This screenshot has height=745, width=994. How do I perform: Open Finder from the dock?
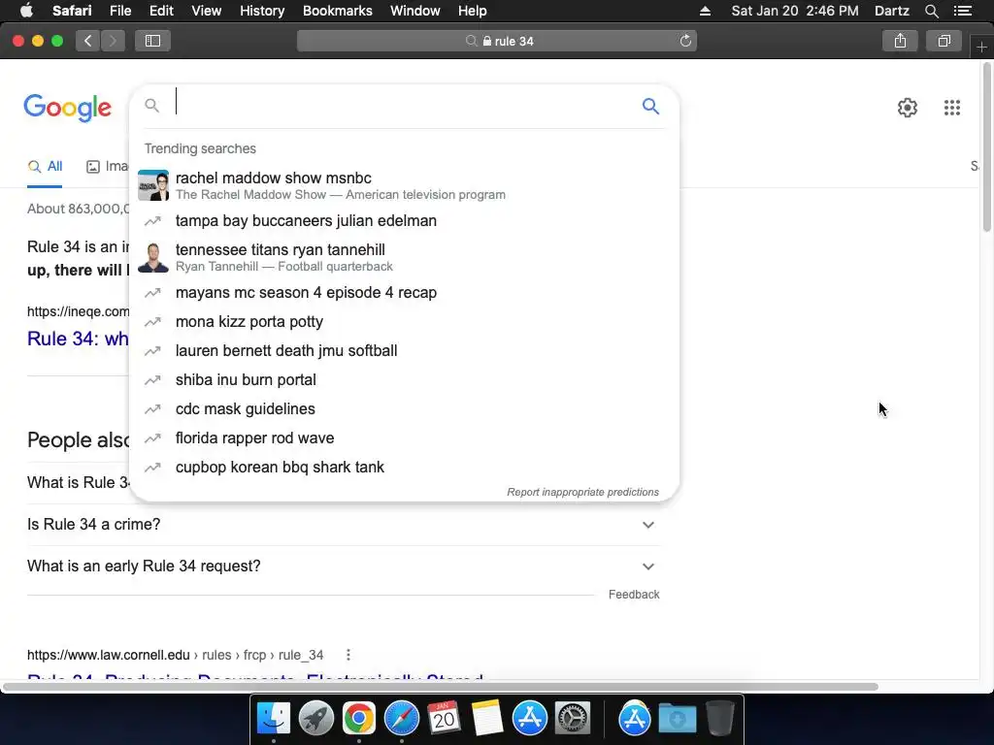pos(273,719)
